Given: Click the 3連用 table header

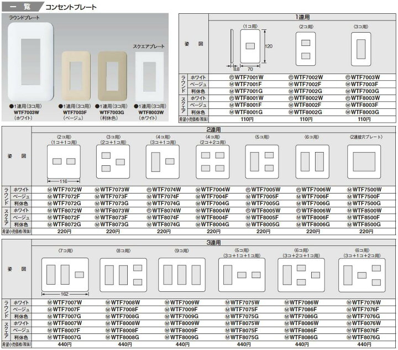Looking at the screenshot, I should pos(213,243).
